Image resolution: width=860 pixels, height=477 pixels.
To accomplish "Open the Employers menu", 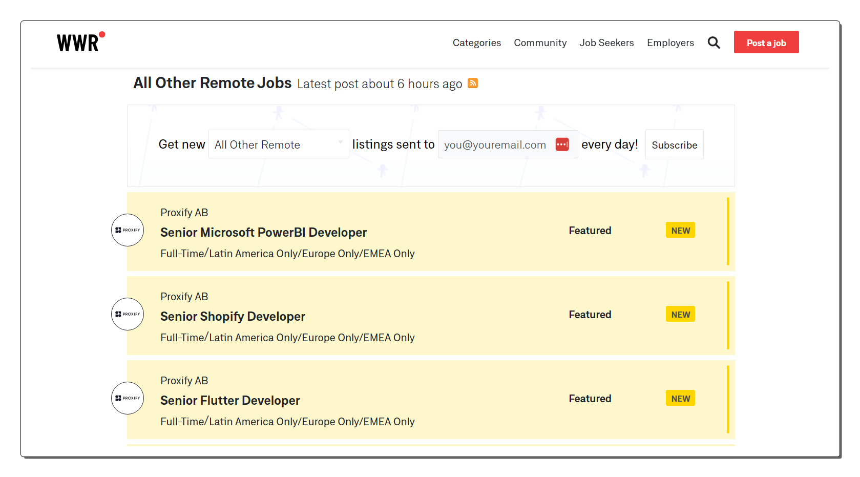I will tap(670, 43).
